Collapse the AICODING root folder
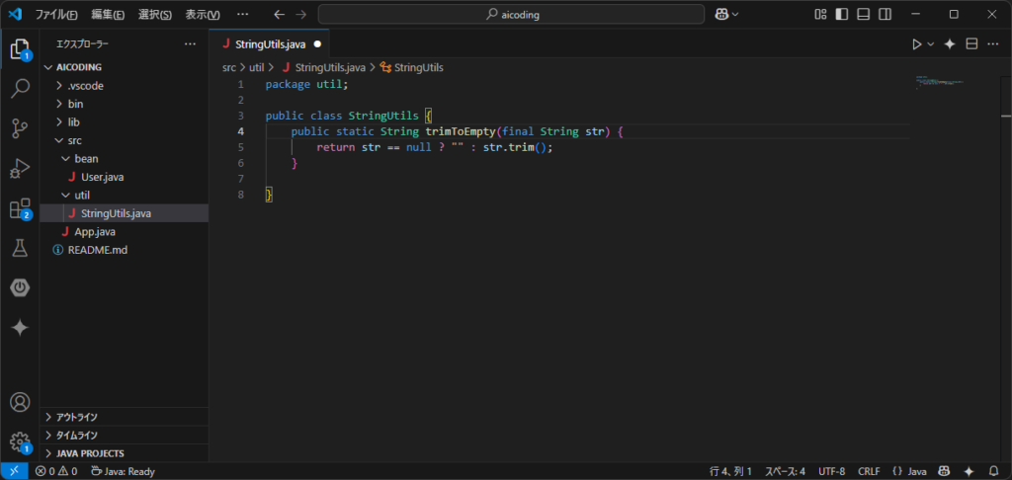The width and height of the screenshot is (1012, 480). [124, 67]
